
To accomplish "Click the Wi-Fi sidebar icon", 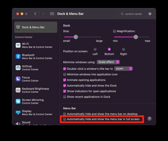I will click(18, 45).
